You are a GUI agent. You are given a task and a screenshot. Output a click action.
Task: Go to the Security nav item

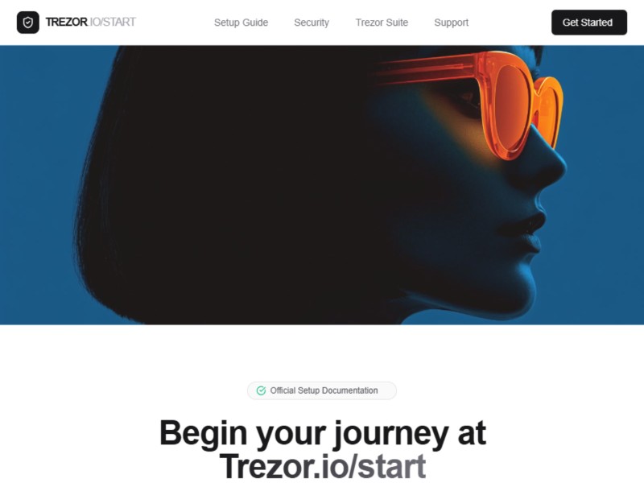coord(312,23)
